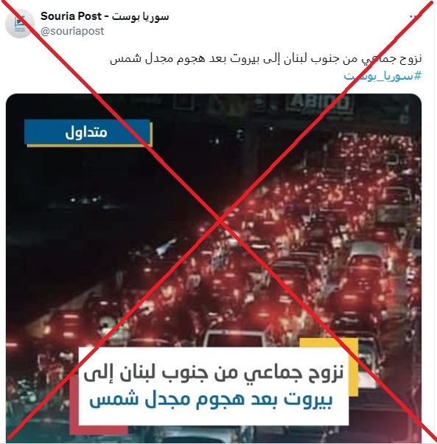Click the faint headlights in dark area

[x=85, y=200]
